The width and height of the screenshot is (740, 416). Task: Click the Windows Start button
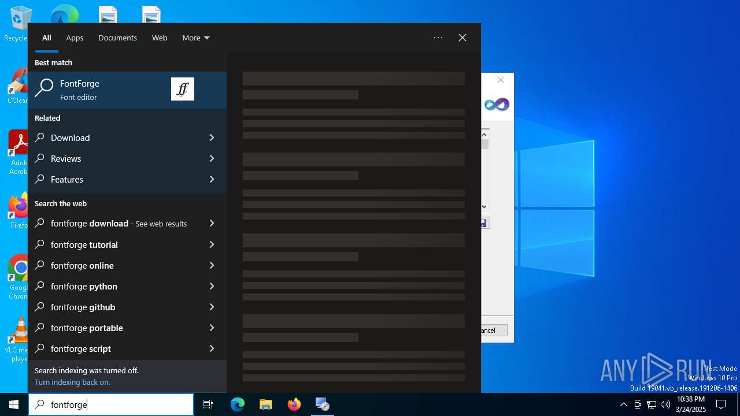click(x=14, y=404)
